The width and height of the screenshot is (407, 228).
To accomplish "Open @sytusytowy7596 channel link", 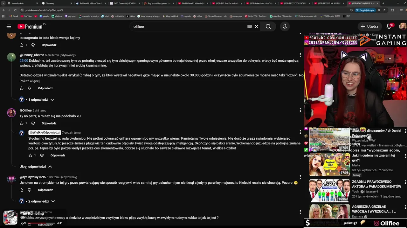I will tap(33, 177).
